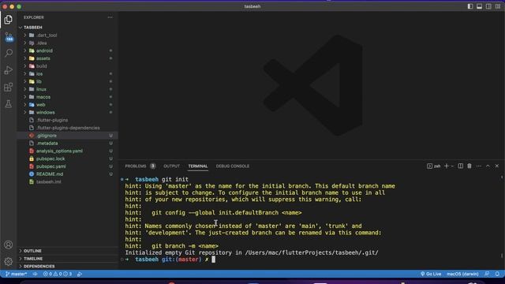
Task: Open the .flutter-plugins-dependencies file
Action: (68, 128)
